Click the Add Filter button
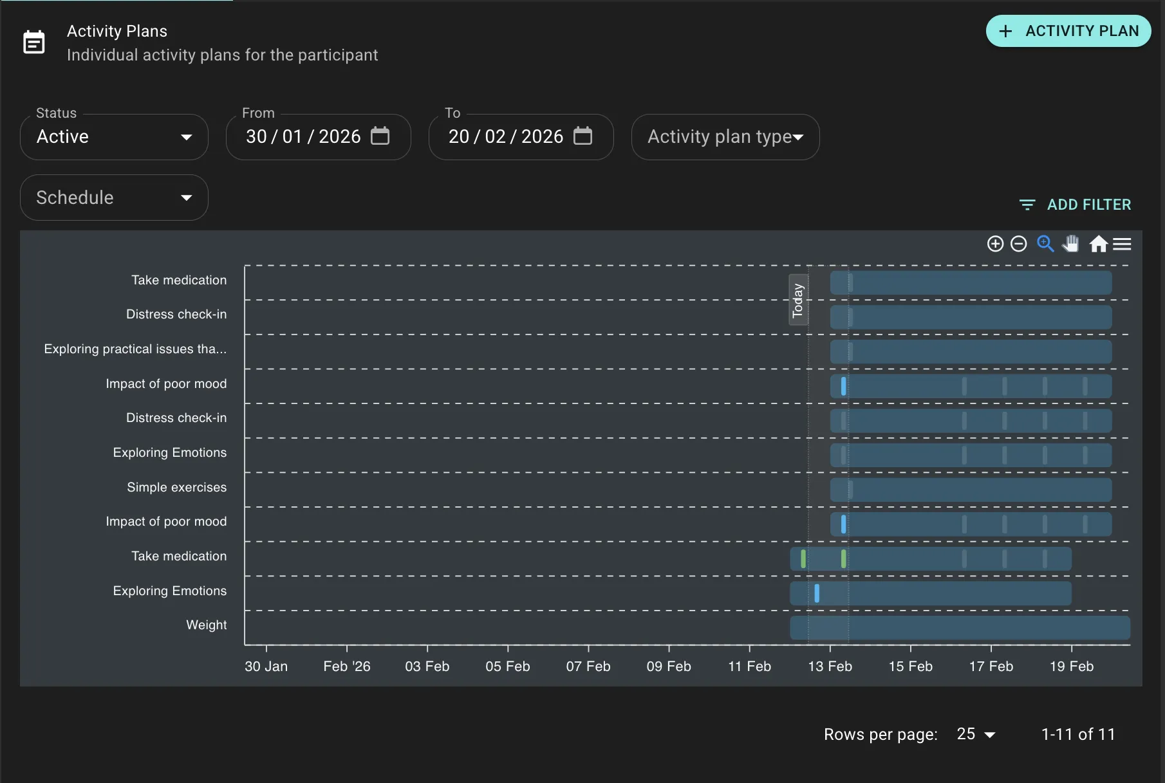Viewport: 1165px width, 783px height. [x=1075, y=205]
